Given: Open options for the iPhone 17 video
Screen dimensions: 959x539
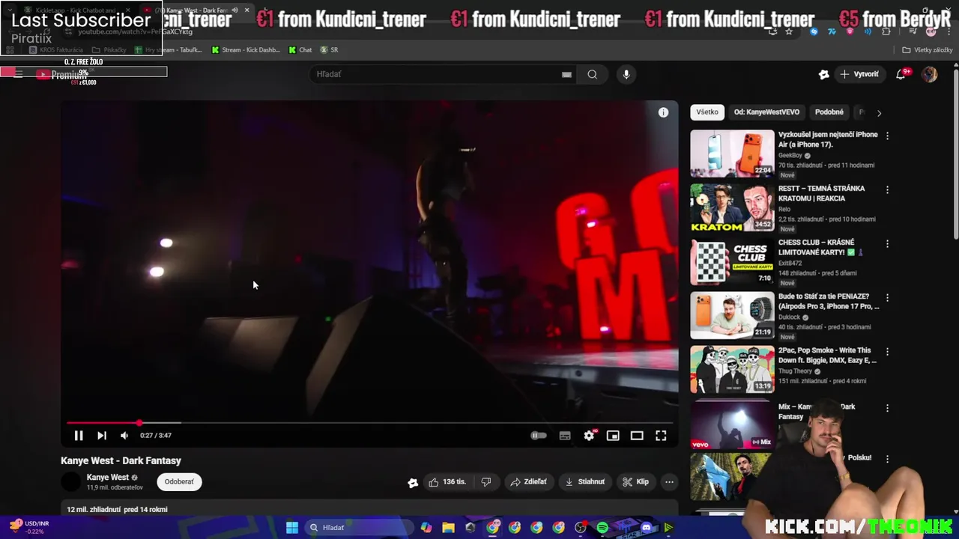Looking at the screenshot, I should [887, 136].
